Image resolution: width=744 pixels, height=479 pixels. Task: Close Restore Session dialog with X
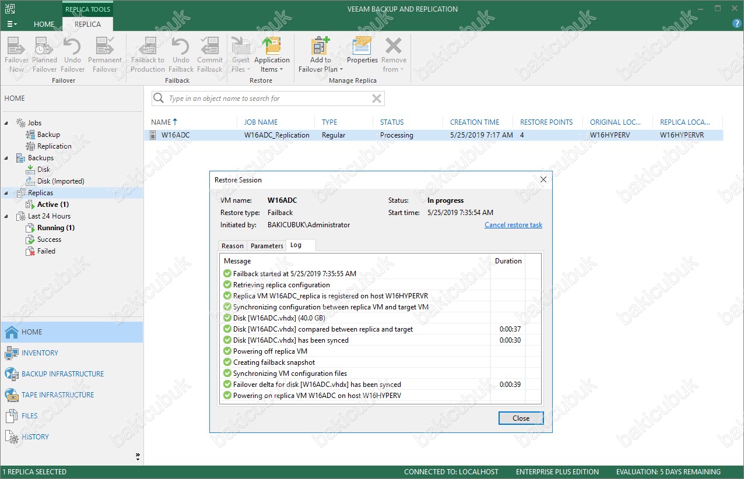pos(543,179)
